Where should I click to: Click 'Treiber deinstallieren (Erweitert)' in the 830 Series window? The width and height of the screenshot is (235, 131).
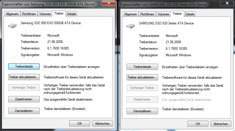183,109
